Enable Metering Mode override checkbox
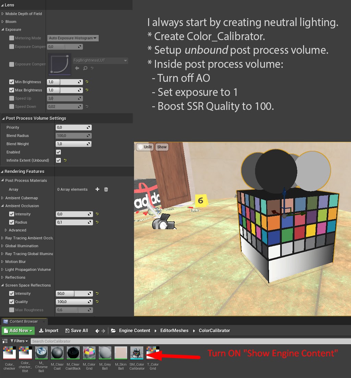The image size is (351, 378). (x=12, y=38)
